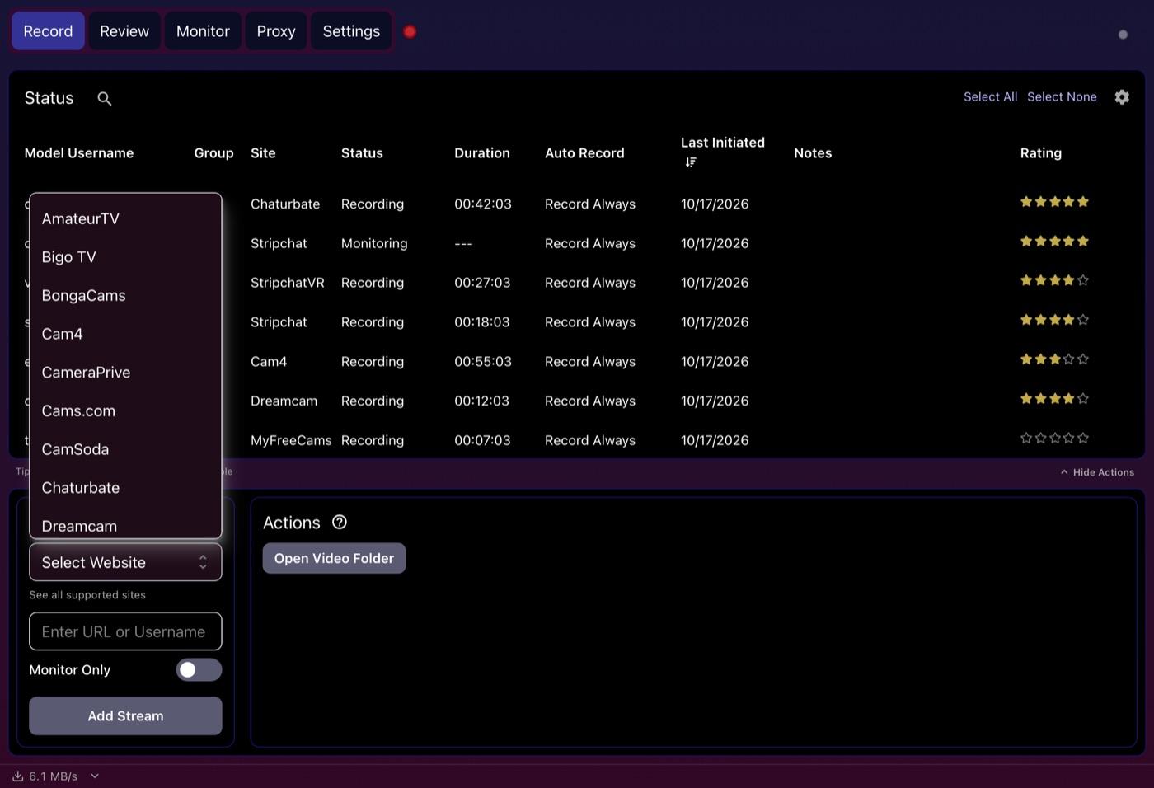
Task: Click the StripchatVR site cell
Action: (288, 283)
